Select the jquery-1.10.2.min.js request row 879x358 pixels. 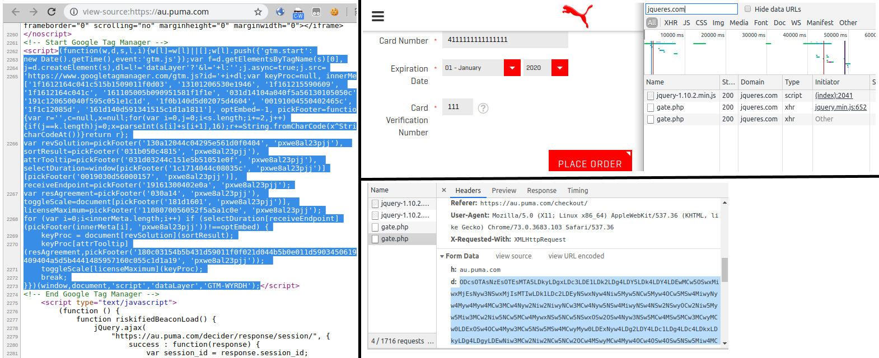click(759, 96)
